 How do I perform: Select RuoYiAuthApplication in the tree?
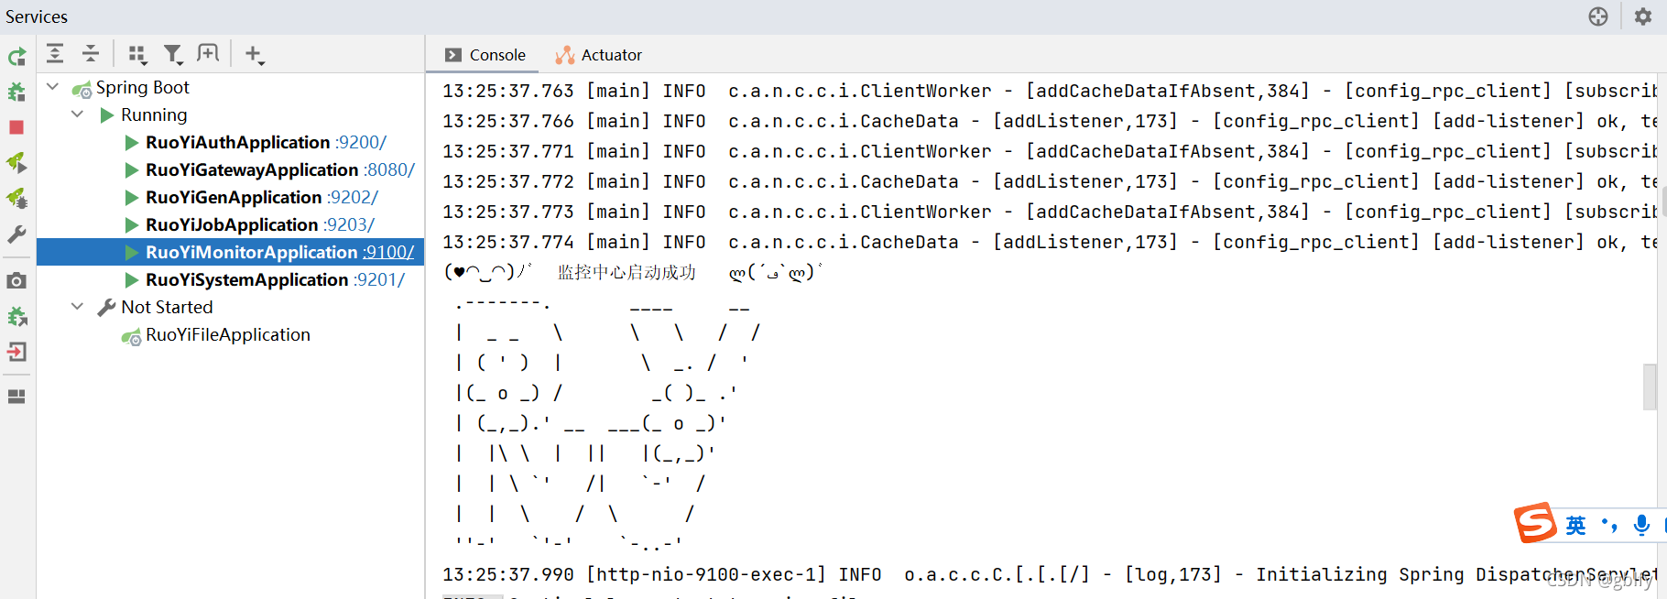(238, 142)
